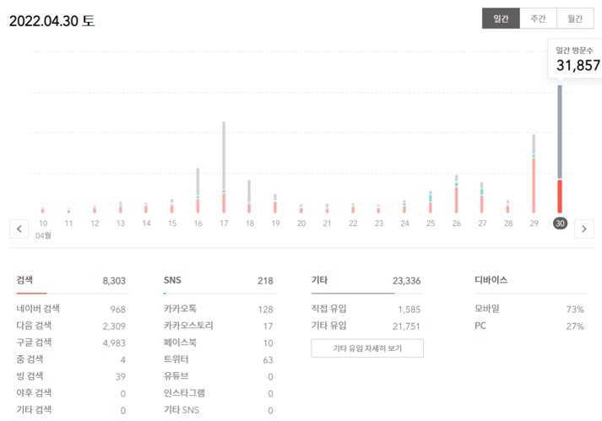Click the 카카오톡 row label
Viewport: 602px width, 421px height.
point(180,309)
